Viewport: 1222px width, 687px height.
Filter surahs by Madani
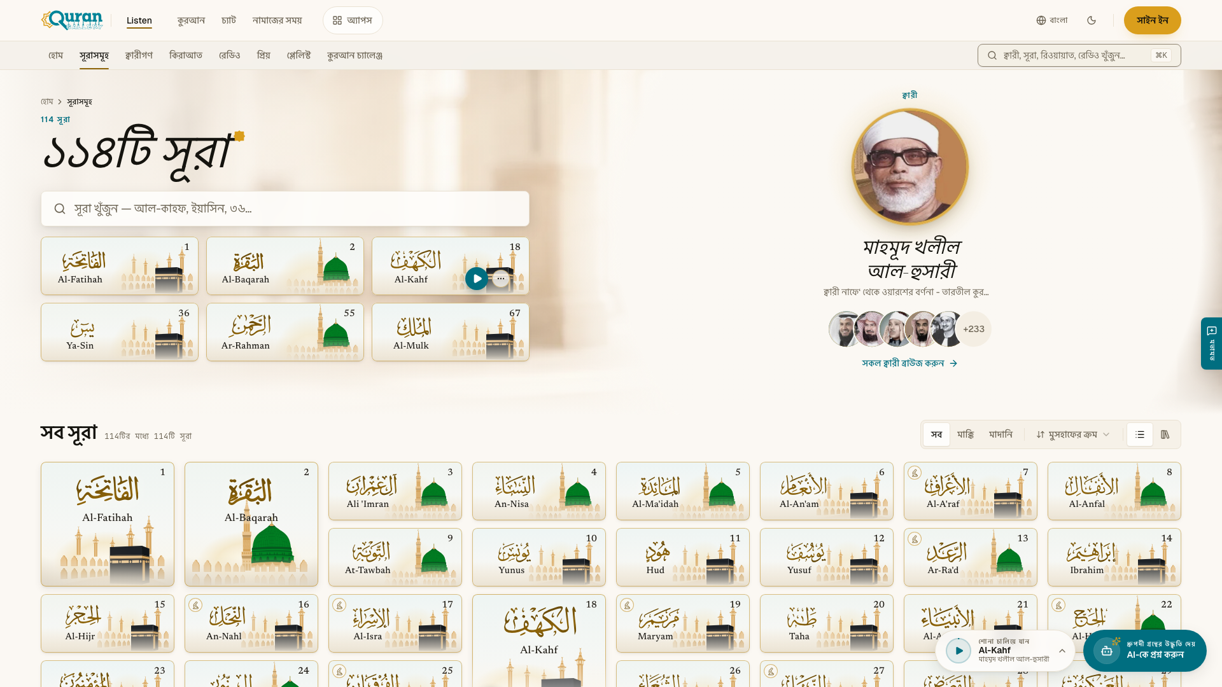(x=1001, y=434)
